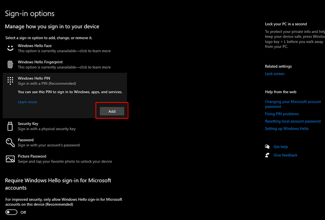325x220 pixels.
Task: Click 'Manage how you sign in' heading
Action: coord(52,26)
